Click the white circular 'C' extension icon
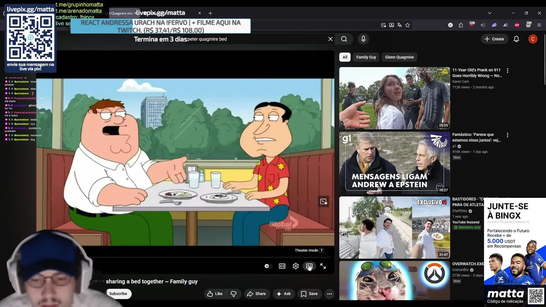Screen dimensions: 546x307 (x=450, y=25)
